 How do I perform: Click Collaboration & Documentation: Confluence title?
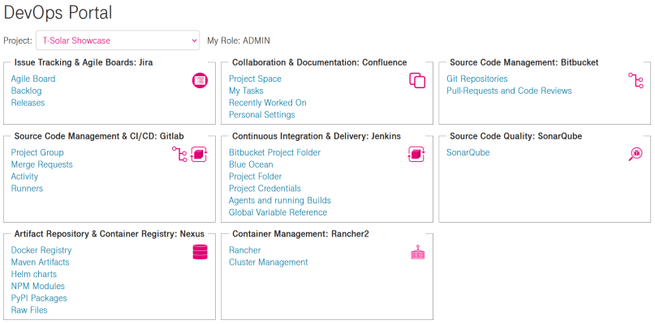click(320, 62)
